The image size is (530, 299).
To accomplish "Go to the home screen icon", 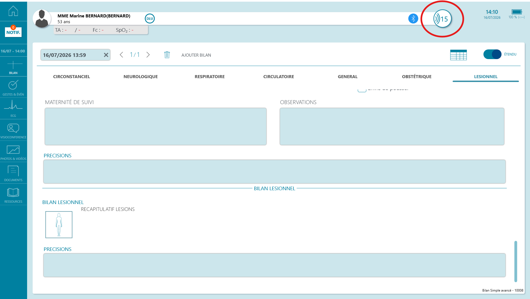I will [x=13, y=11].
